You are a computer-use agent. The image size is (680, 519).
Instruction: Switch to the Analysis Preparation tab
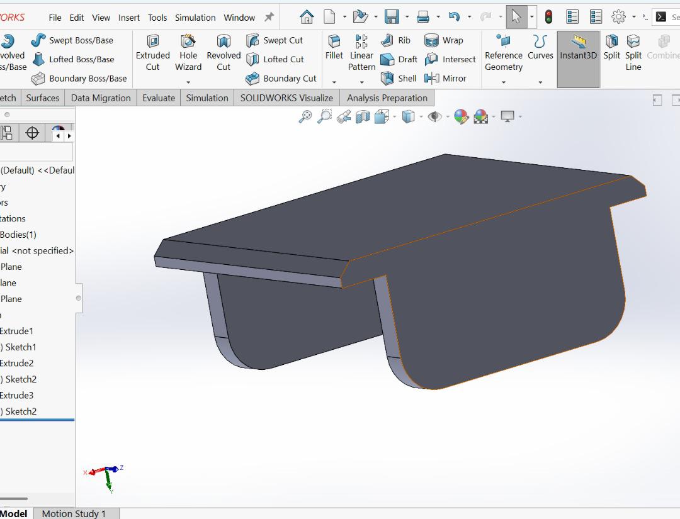387,98
